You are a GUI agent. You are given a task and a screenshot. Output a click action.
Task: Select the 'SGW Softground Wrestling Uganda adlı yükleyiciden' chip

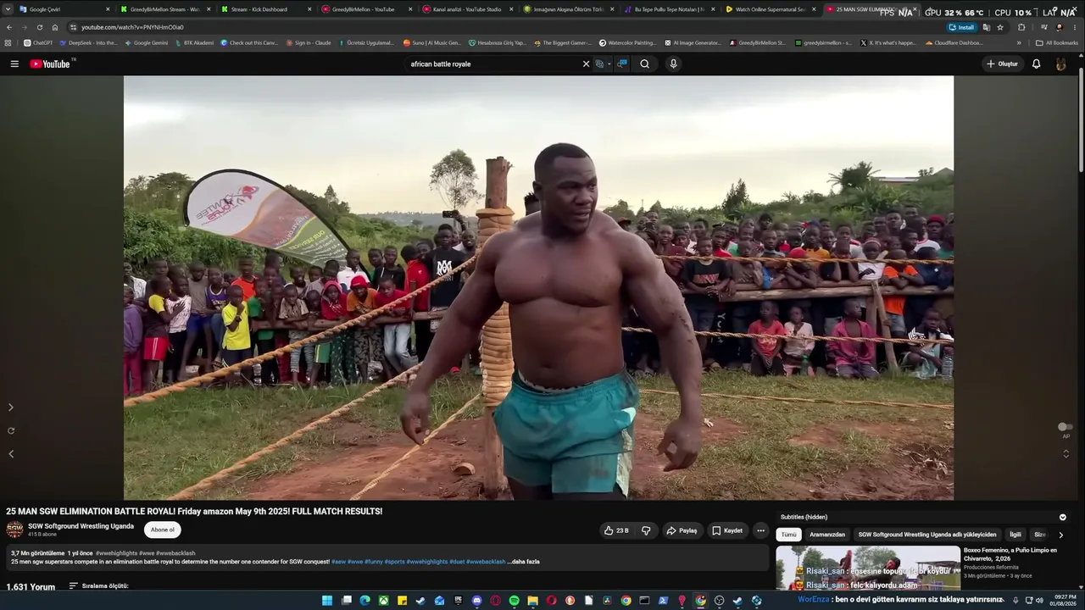pos(927,535)
